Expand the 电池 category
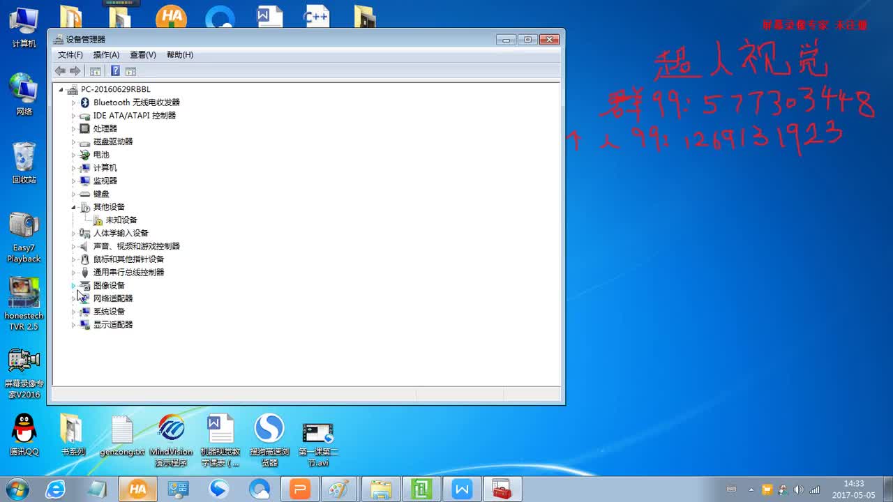 73,155
